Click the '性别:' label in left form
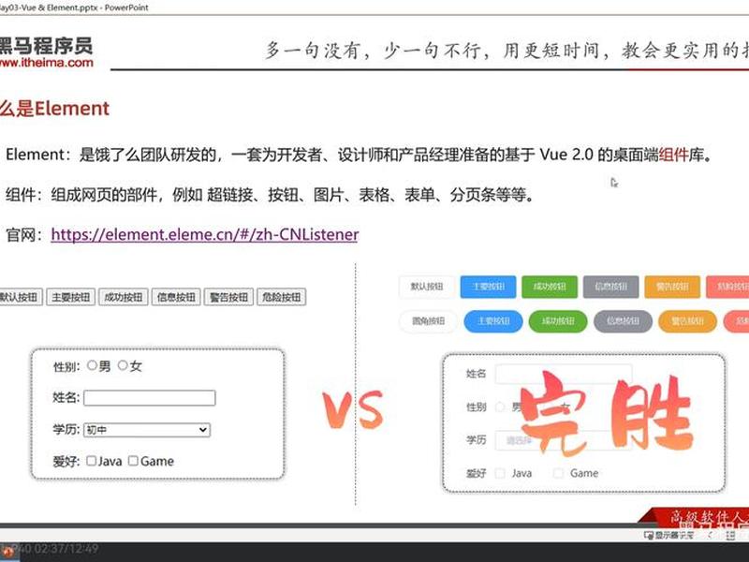749x562 pixels. click(66, 367)
